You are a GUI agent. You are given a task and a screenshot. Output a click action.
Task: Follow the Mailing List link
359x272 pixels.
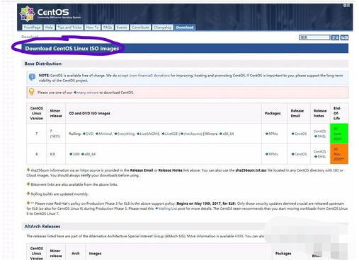(166, 208)
